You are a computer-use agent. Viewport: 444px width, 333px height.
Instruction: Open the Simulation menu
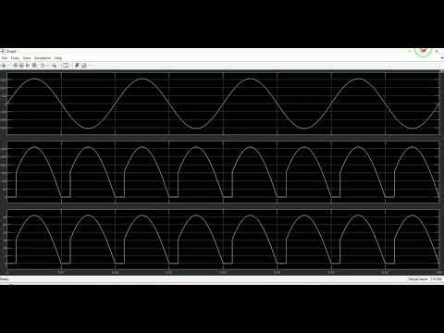click(43, 58)
